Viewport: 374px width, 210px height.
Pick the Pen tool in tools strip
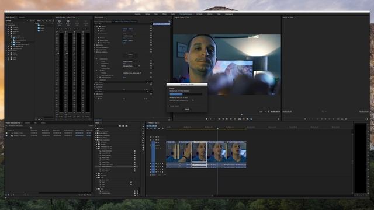pyautogui.click(x=143, y=145)
